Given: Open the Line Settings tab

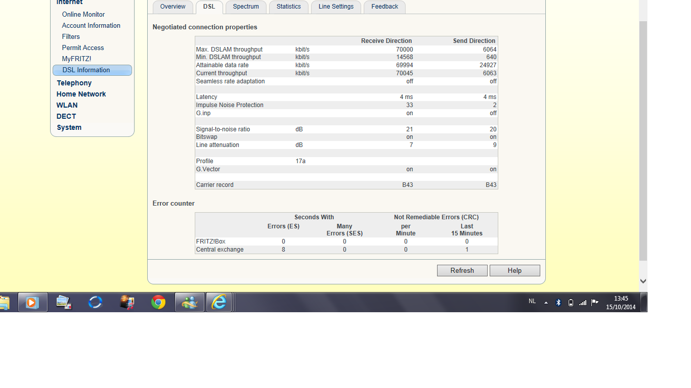Looking at the screenshot, I should (x=336, y=7).
